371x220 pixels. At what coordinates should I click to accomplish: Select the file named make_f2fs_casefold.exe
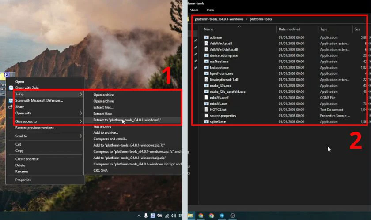pos(227,92)
